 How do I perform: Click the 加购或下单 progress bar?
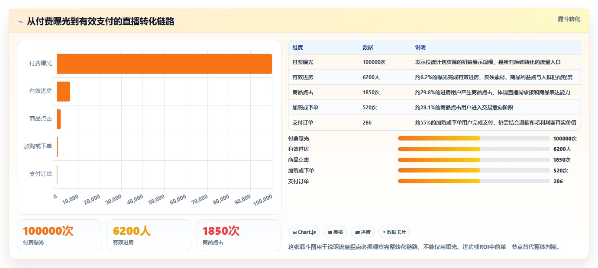coord(474,170)
